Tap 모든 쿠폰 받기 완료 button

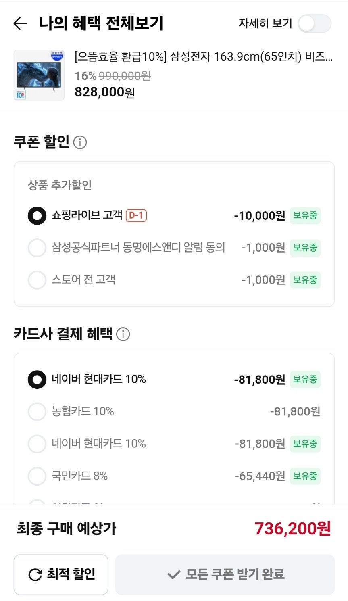(x=225, y=574)
